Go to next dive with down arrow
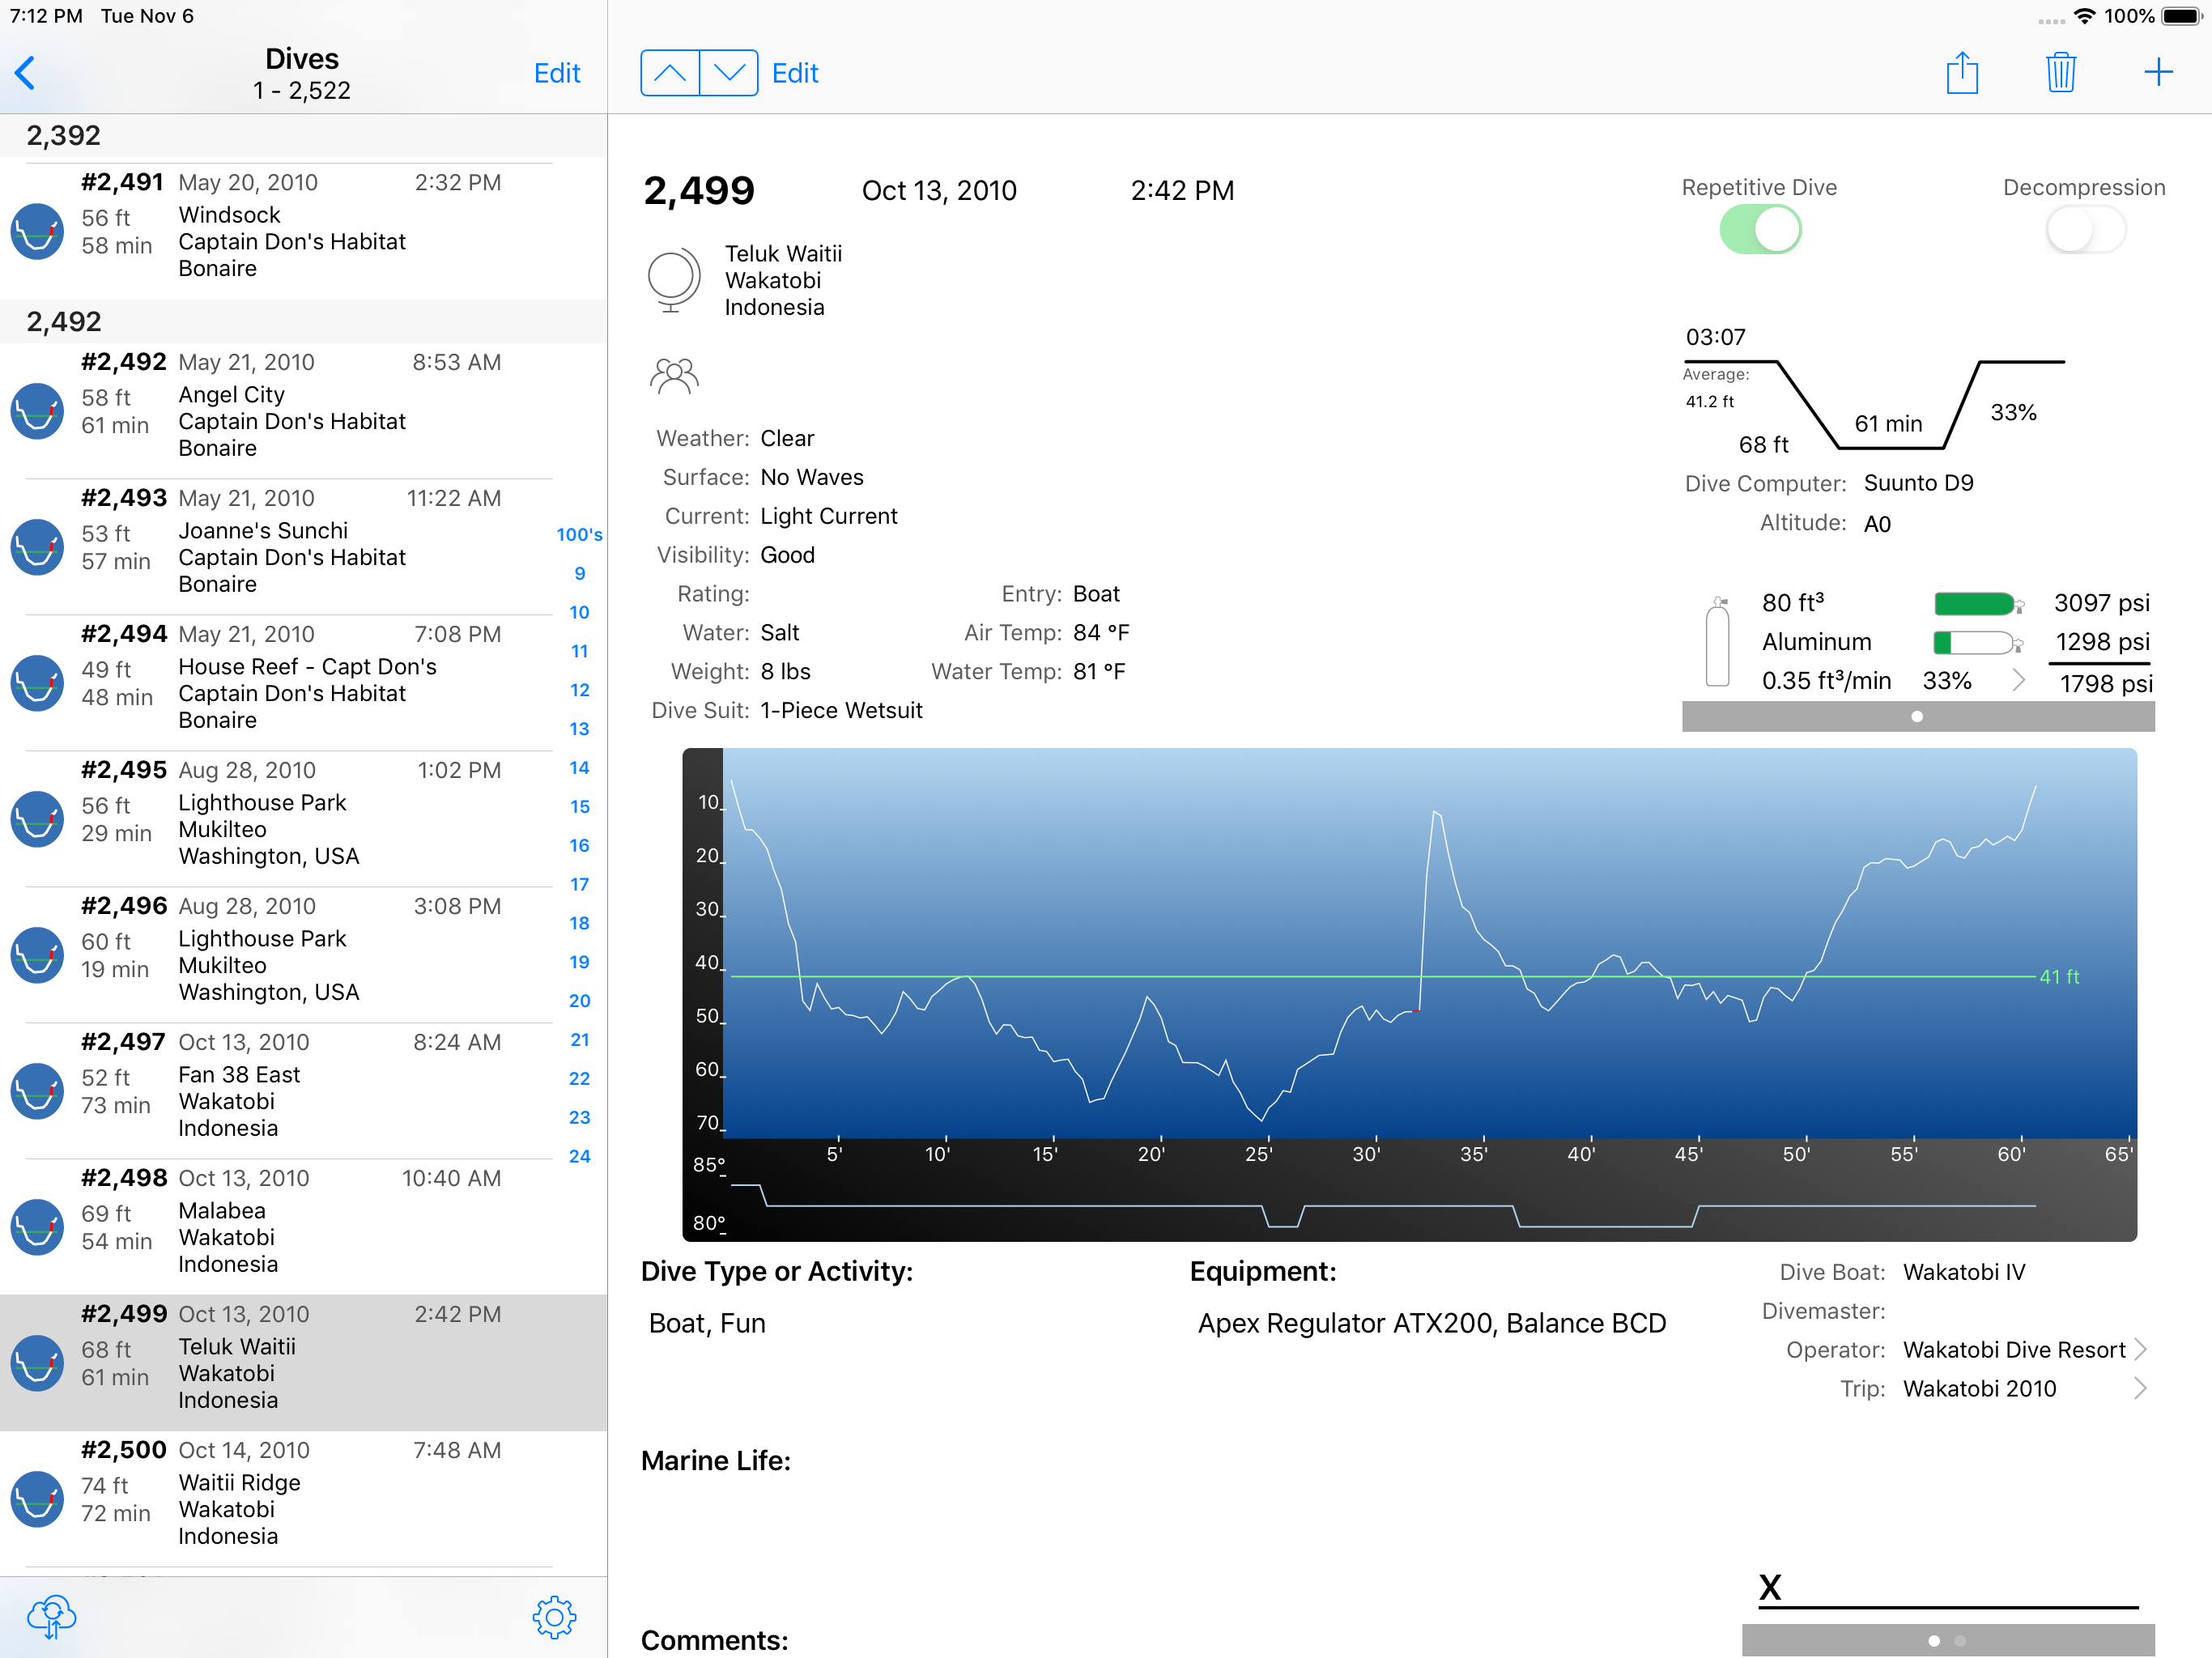Image resolution: width=2212 pixels, height=1658 pixels. tap(729, 73)
